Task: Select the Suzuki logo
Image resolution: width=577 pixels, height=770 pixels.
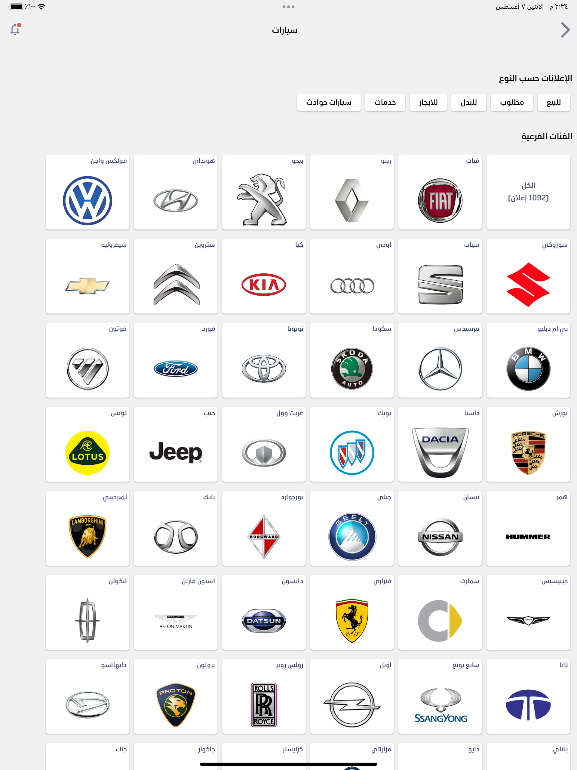Action: click(x=528, y=285)
